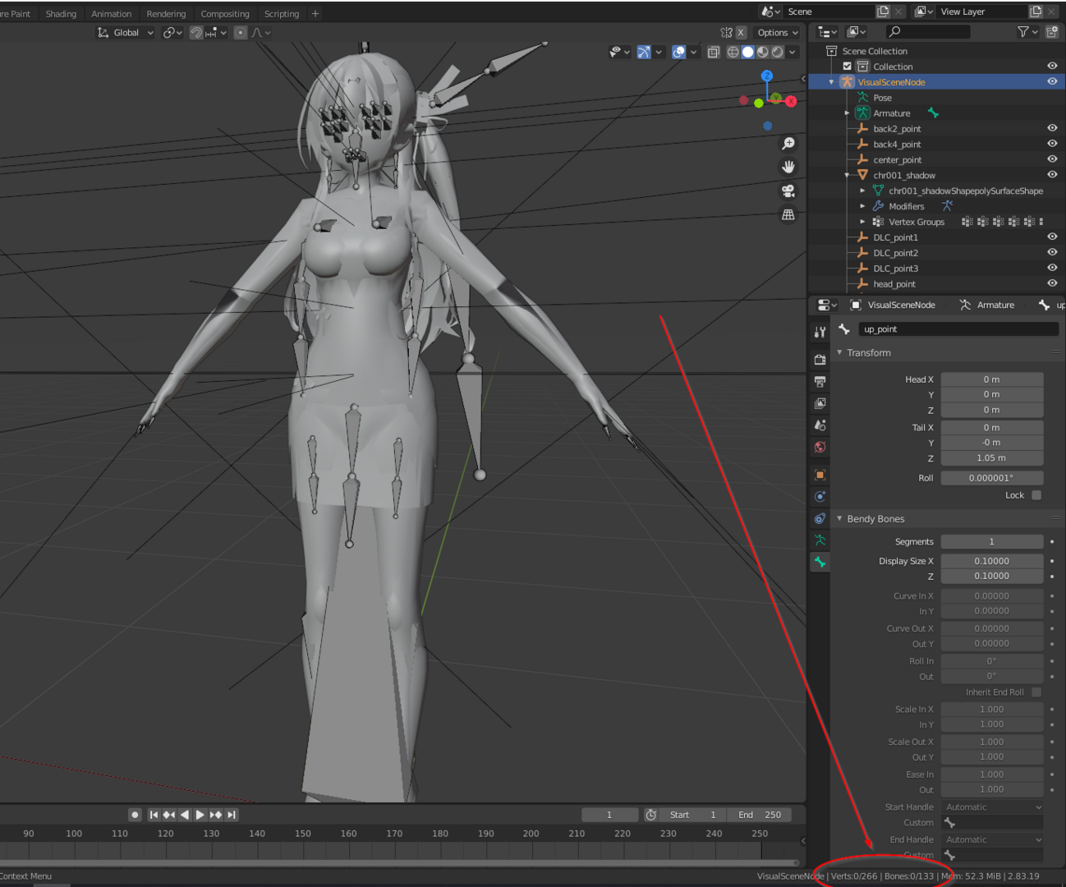
Task: Toggle viewport gizmos display
Action: tap(644, 52)
